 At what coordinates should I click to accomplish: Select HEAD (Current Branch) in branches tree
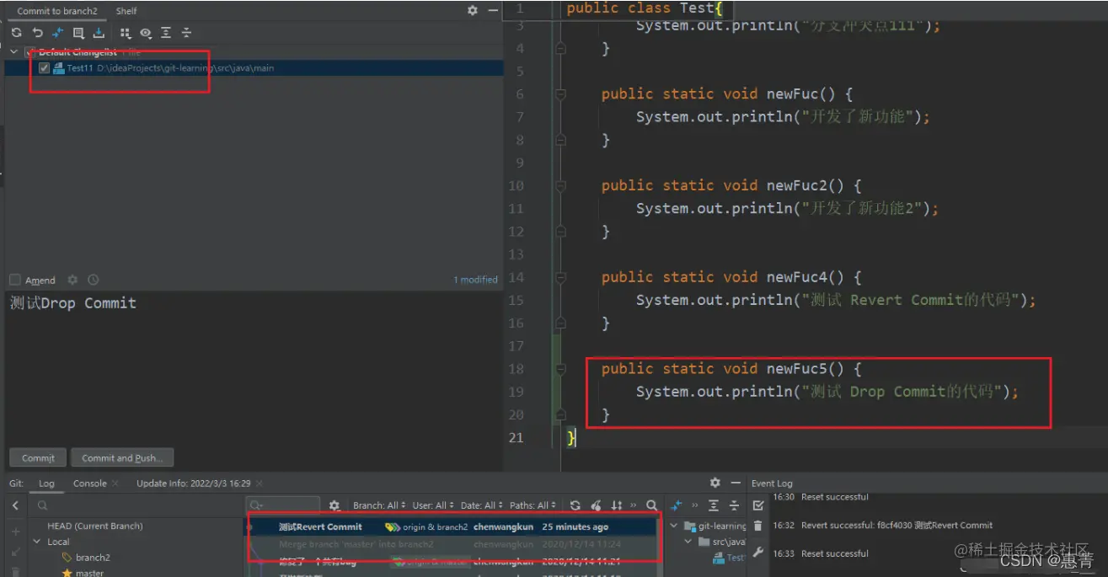click(95, 526)
